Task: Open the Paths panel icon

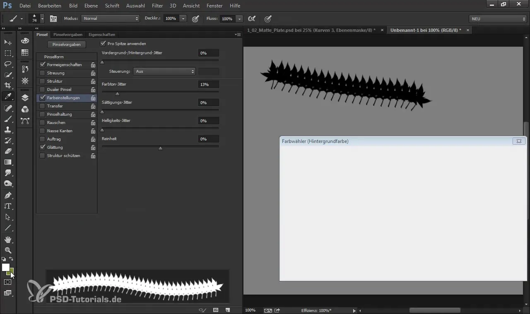Action: pos(25,121)
